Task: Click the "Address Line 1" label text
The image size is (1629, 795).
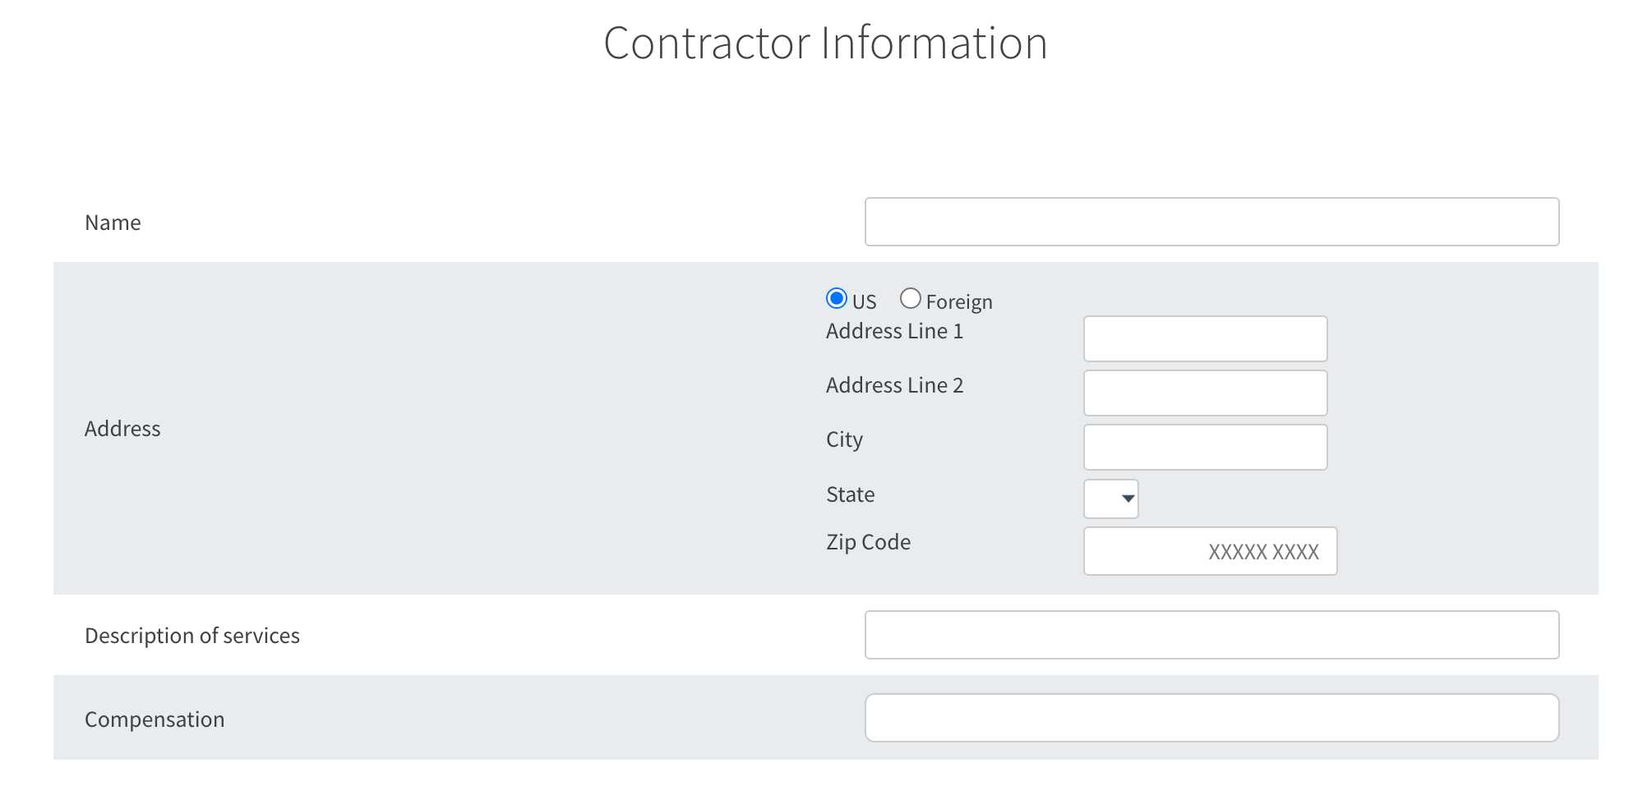Action: click(894, 331)
